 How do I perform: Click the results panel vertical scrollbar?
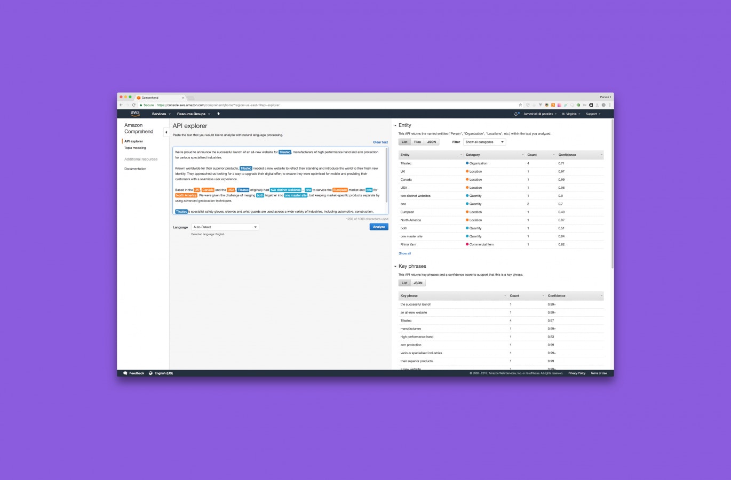[612, 195]
